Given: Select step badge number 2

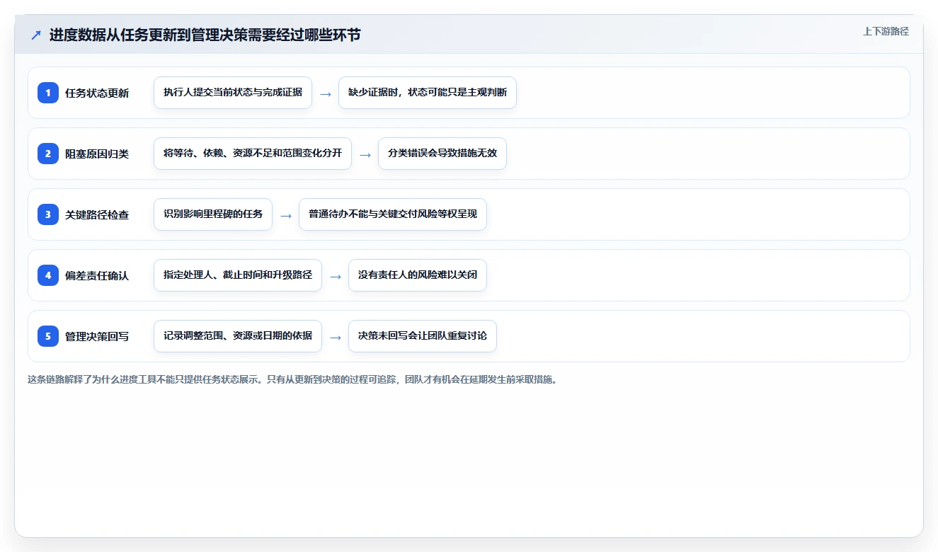Looking at the screenshot, I should [x=48, y=154].
